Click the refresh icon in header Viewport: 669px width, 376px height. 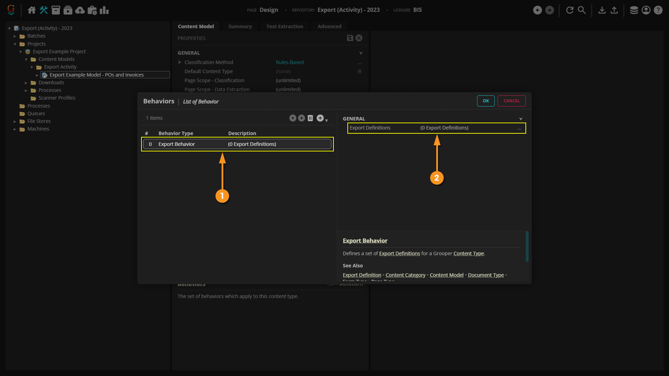coord(570,10)
